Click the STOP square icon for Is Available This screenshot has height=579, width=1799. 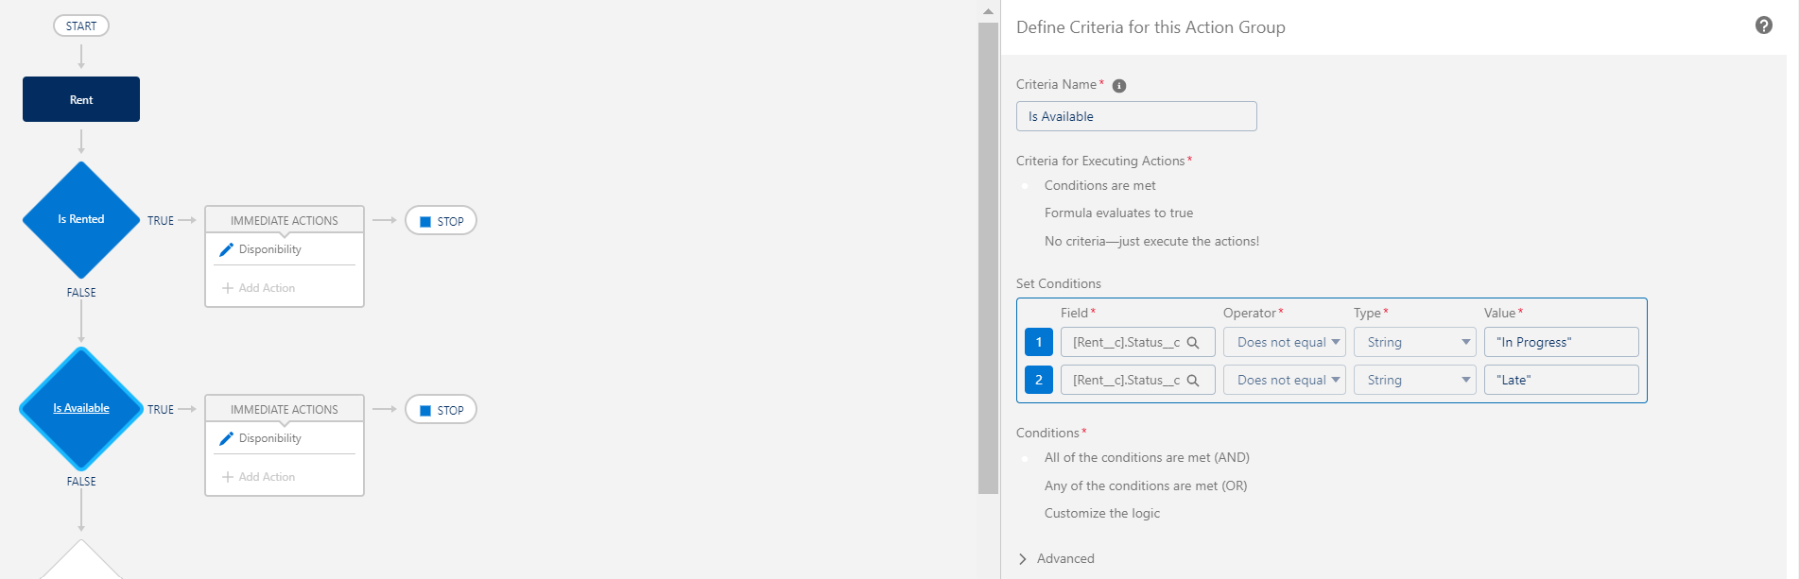pyautogui.click(x=425, y=411)
